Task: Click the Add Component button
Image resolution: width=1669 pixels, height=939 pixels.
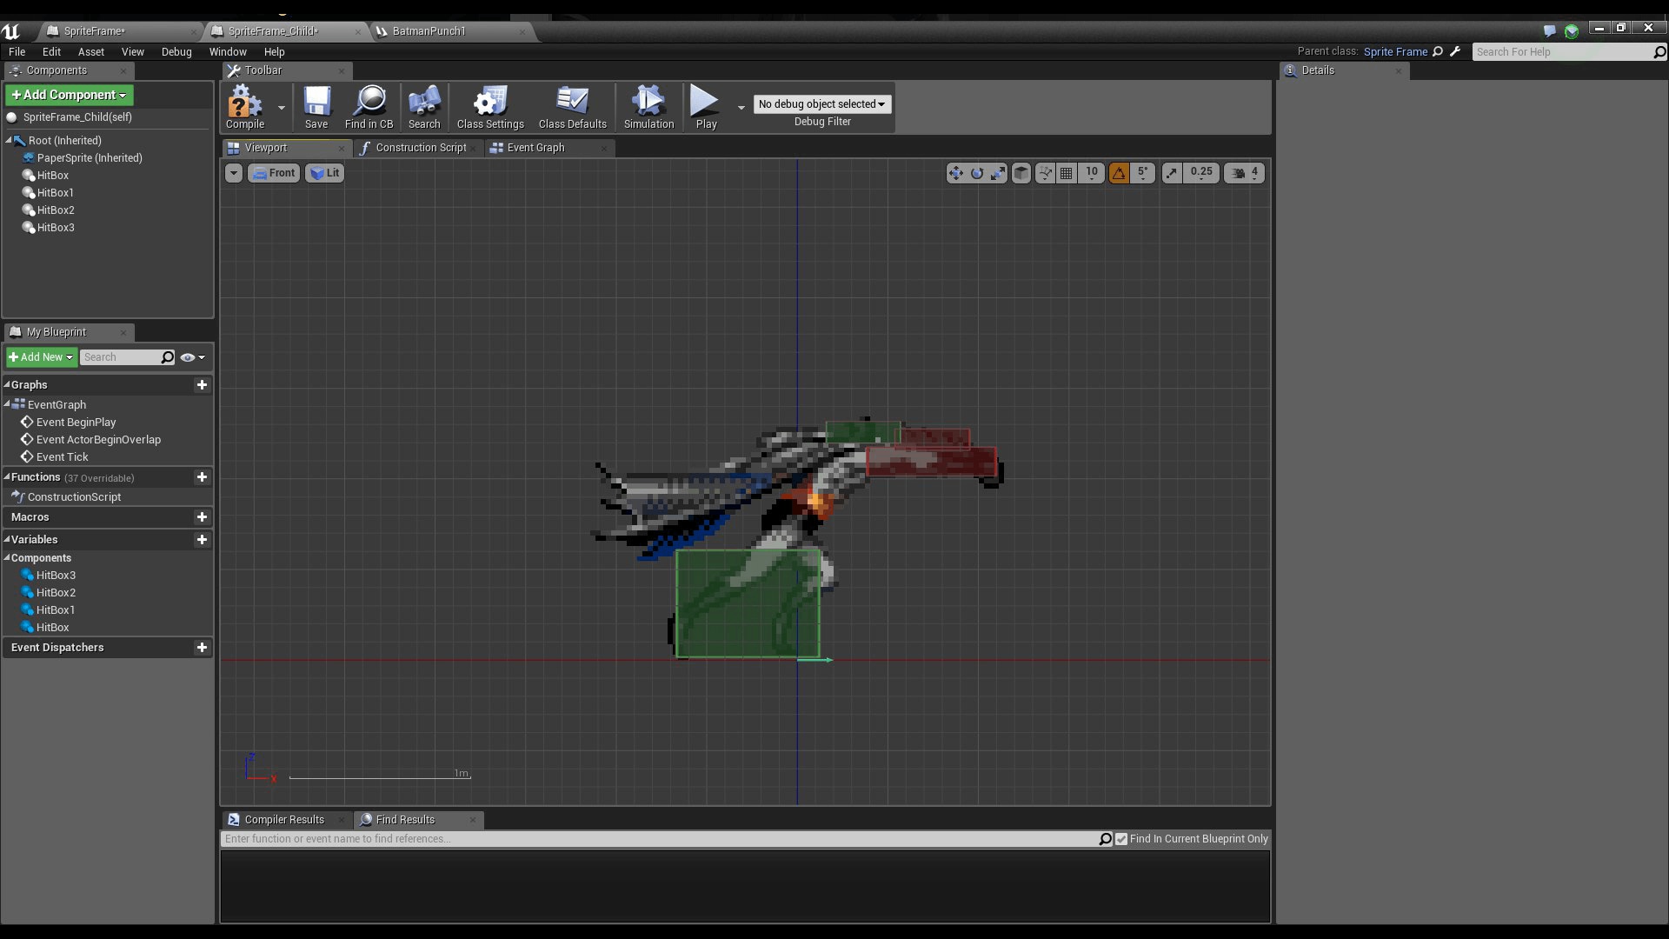Action: point(69,95)
